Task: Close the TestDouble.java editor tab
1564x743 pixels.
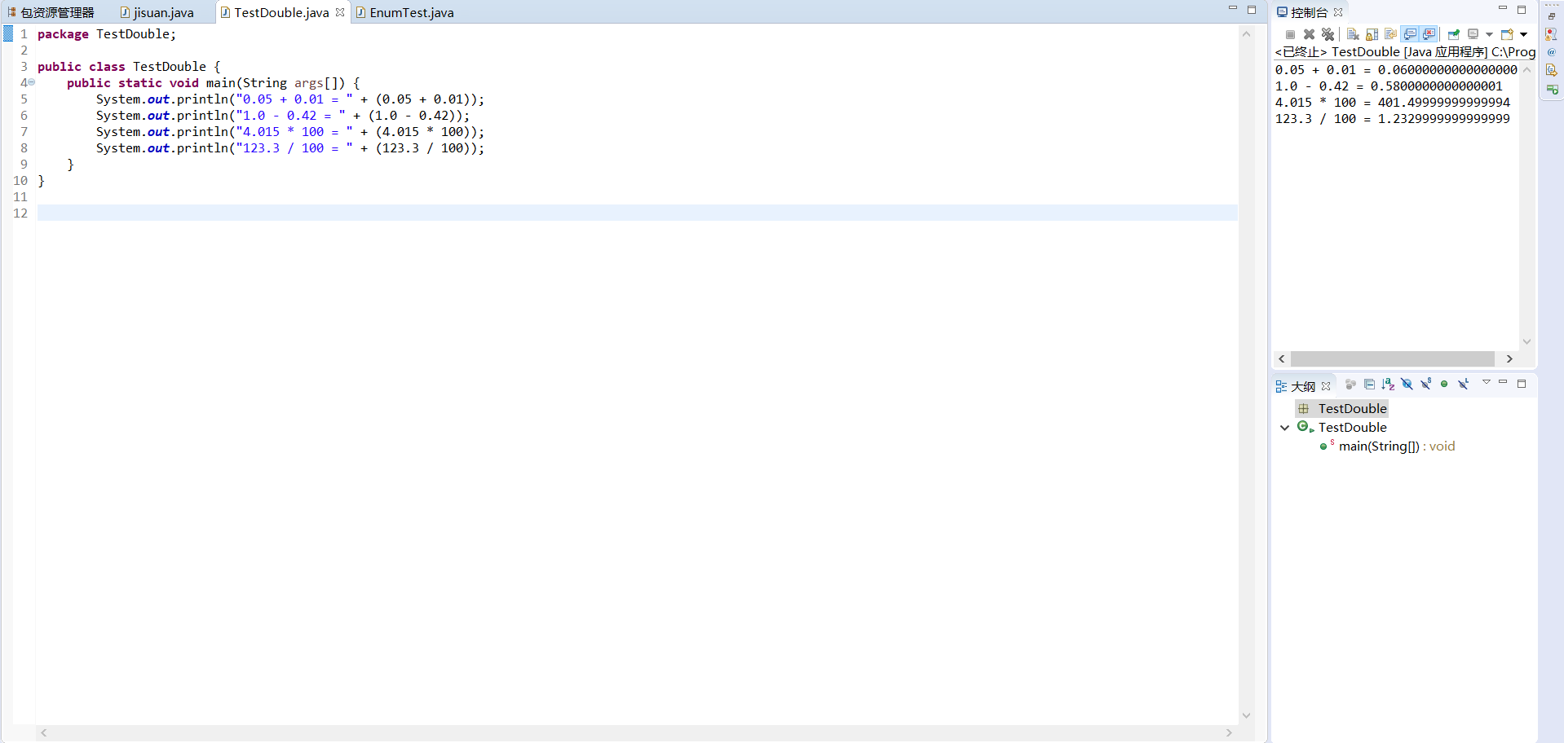Action: (340, 12)
